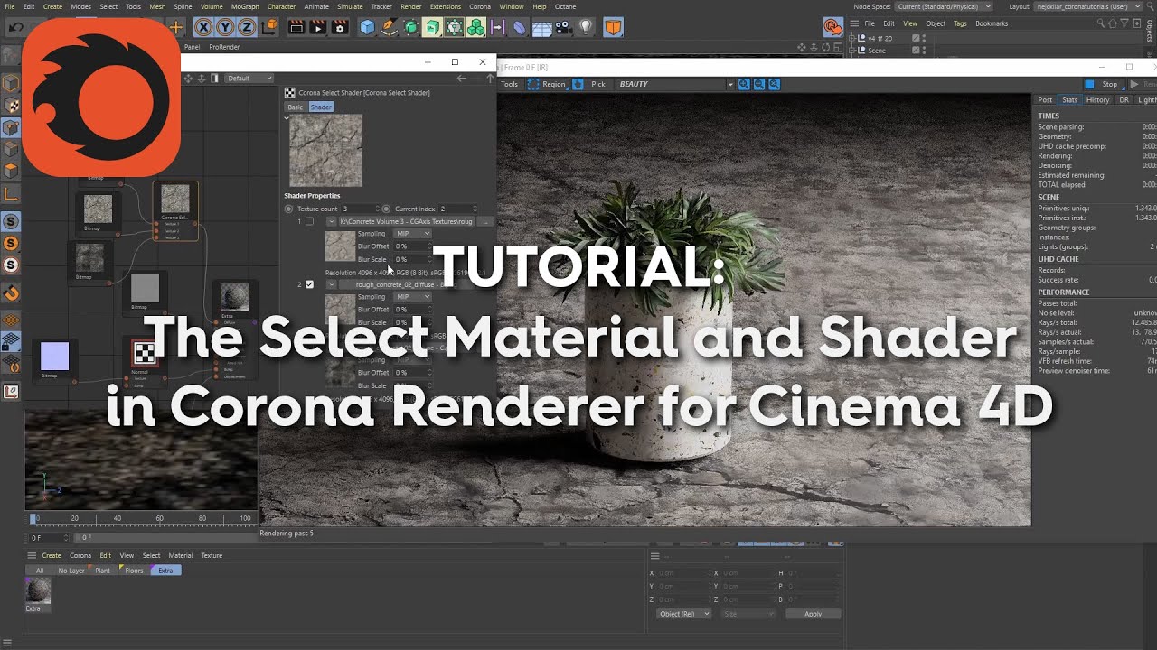
Task: Open first Sampling MIP dropdown
Action: pyautogui.click(x=413, y=234)
